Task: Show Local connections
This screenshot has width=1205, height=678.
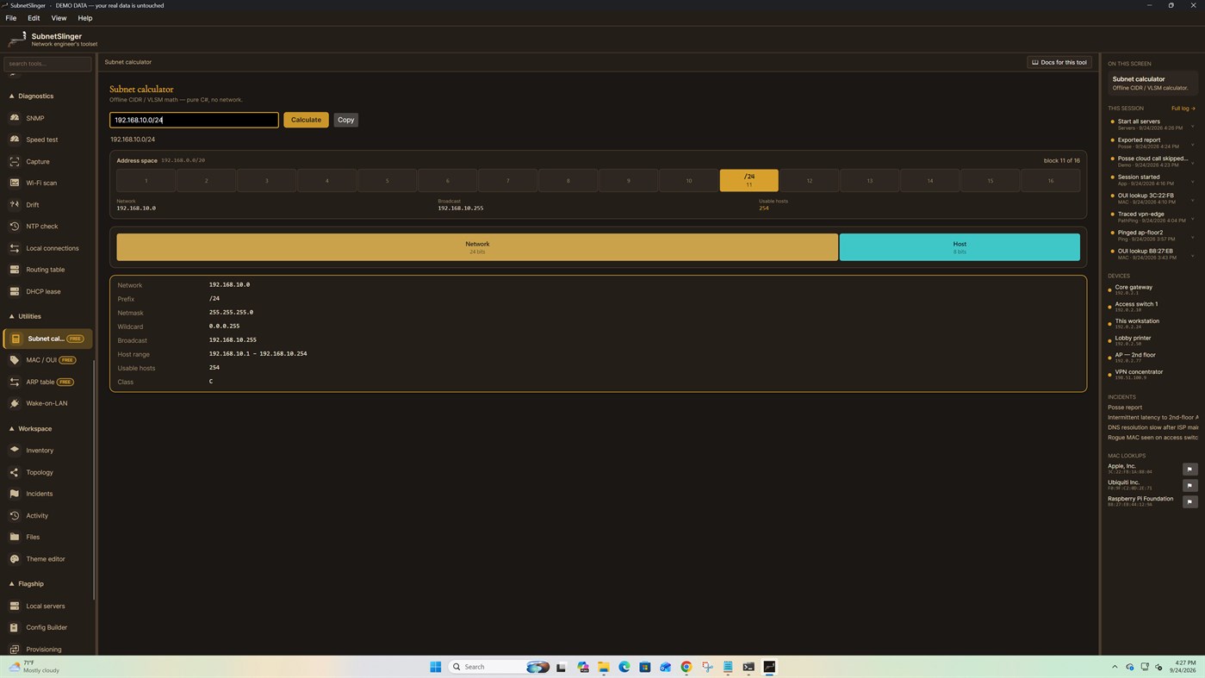Action: pos(47,248)
